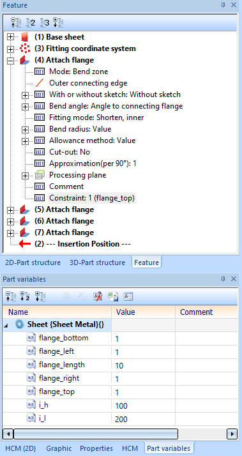Viewport: 242px width, 456px height.
Task: Collapse the Sheet {Sheet Metal} variables group
Action: pyautogui.click(x=6, y=325)
